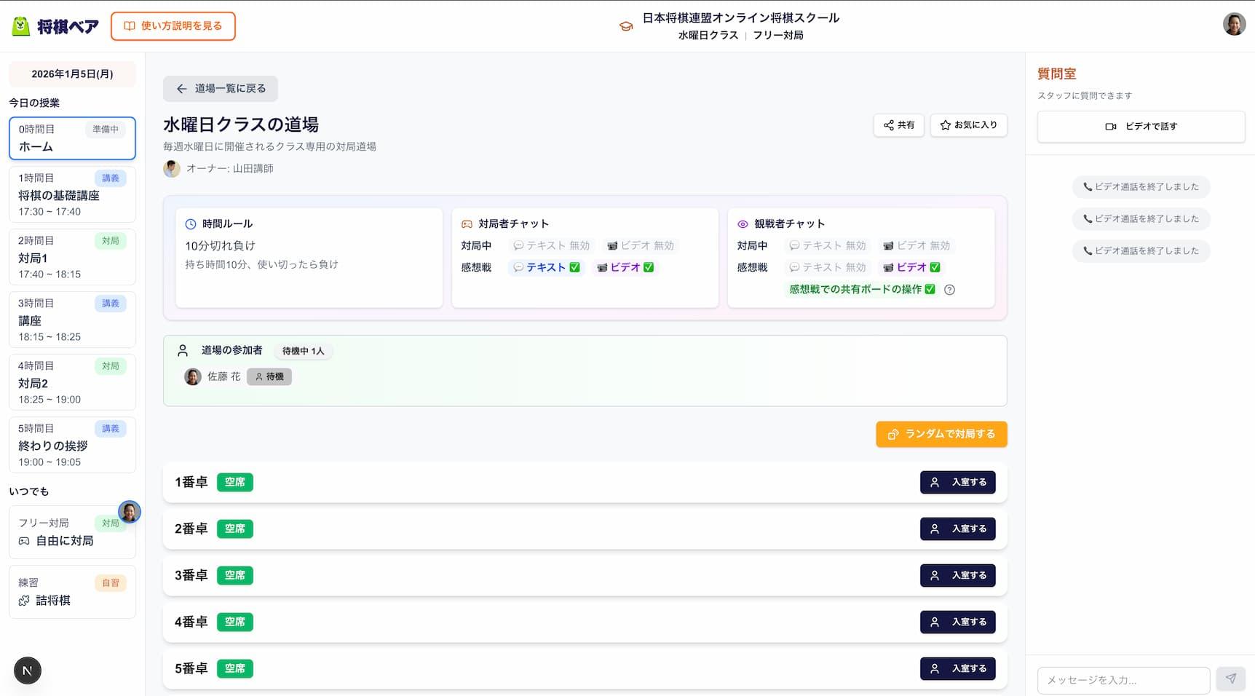Click the share icon beside 共有
Screen dimensions: 1255x696
pos(890,124)
